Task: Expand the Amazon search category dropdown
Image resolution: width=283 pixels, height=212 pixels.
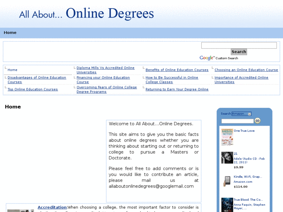Action: (x=241, y=114)
